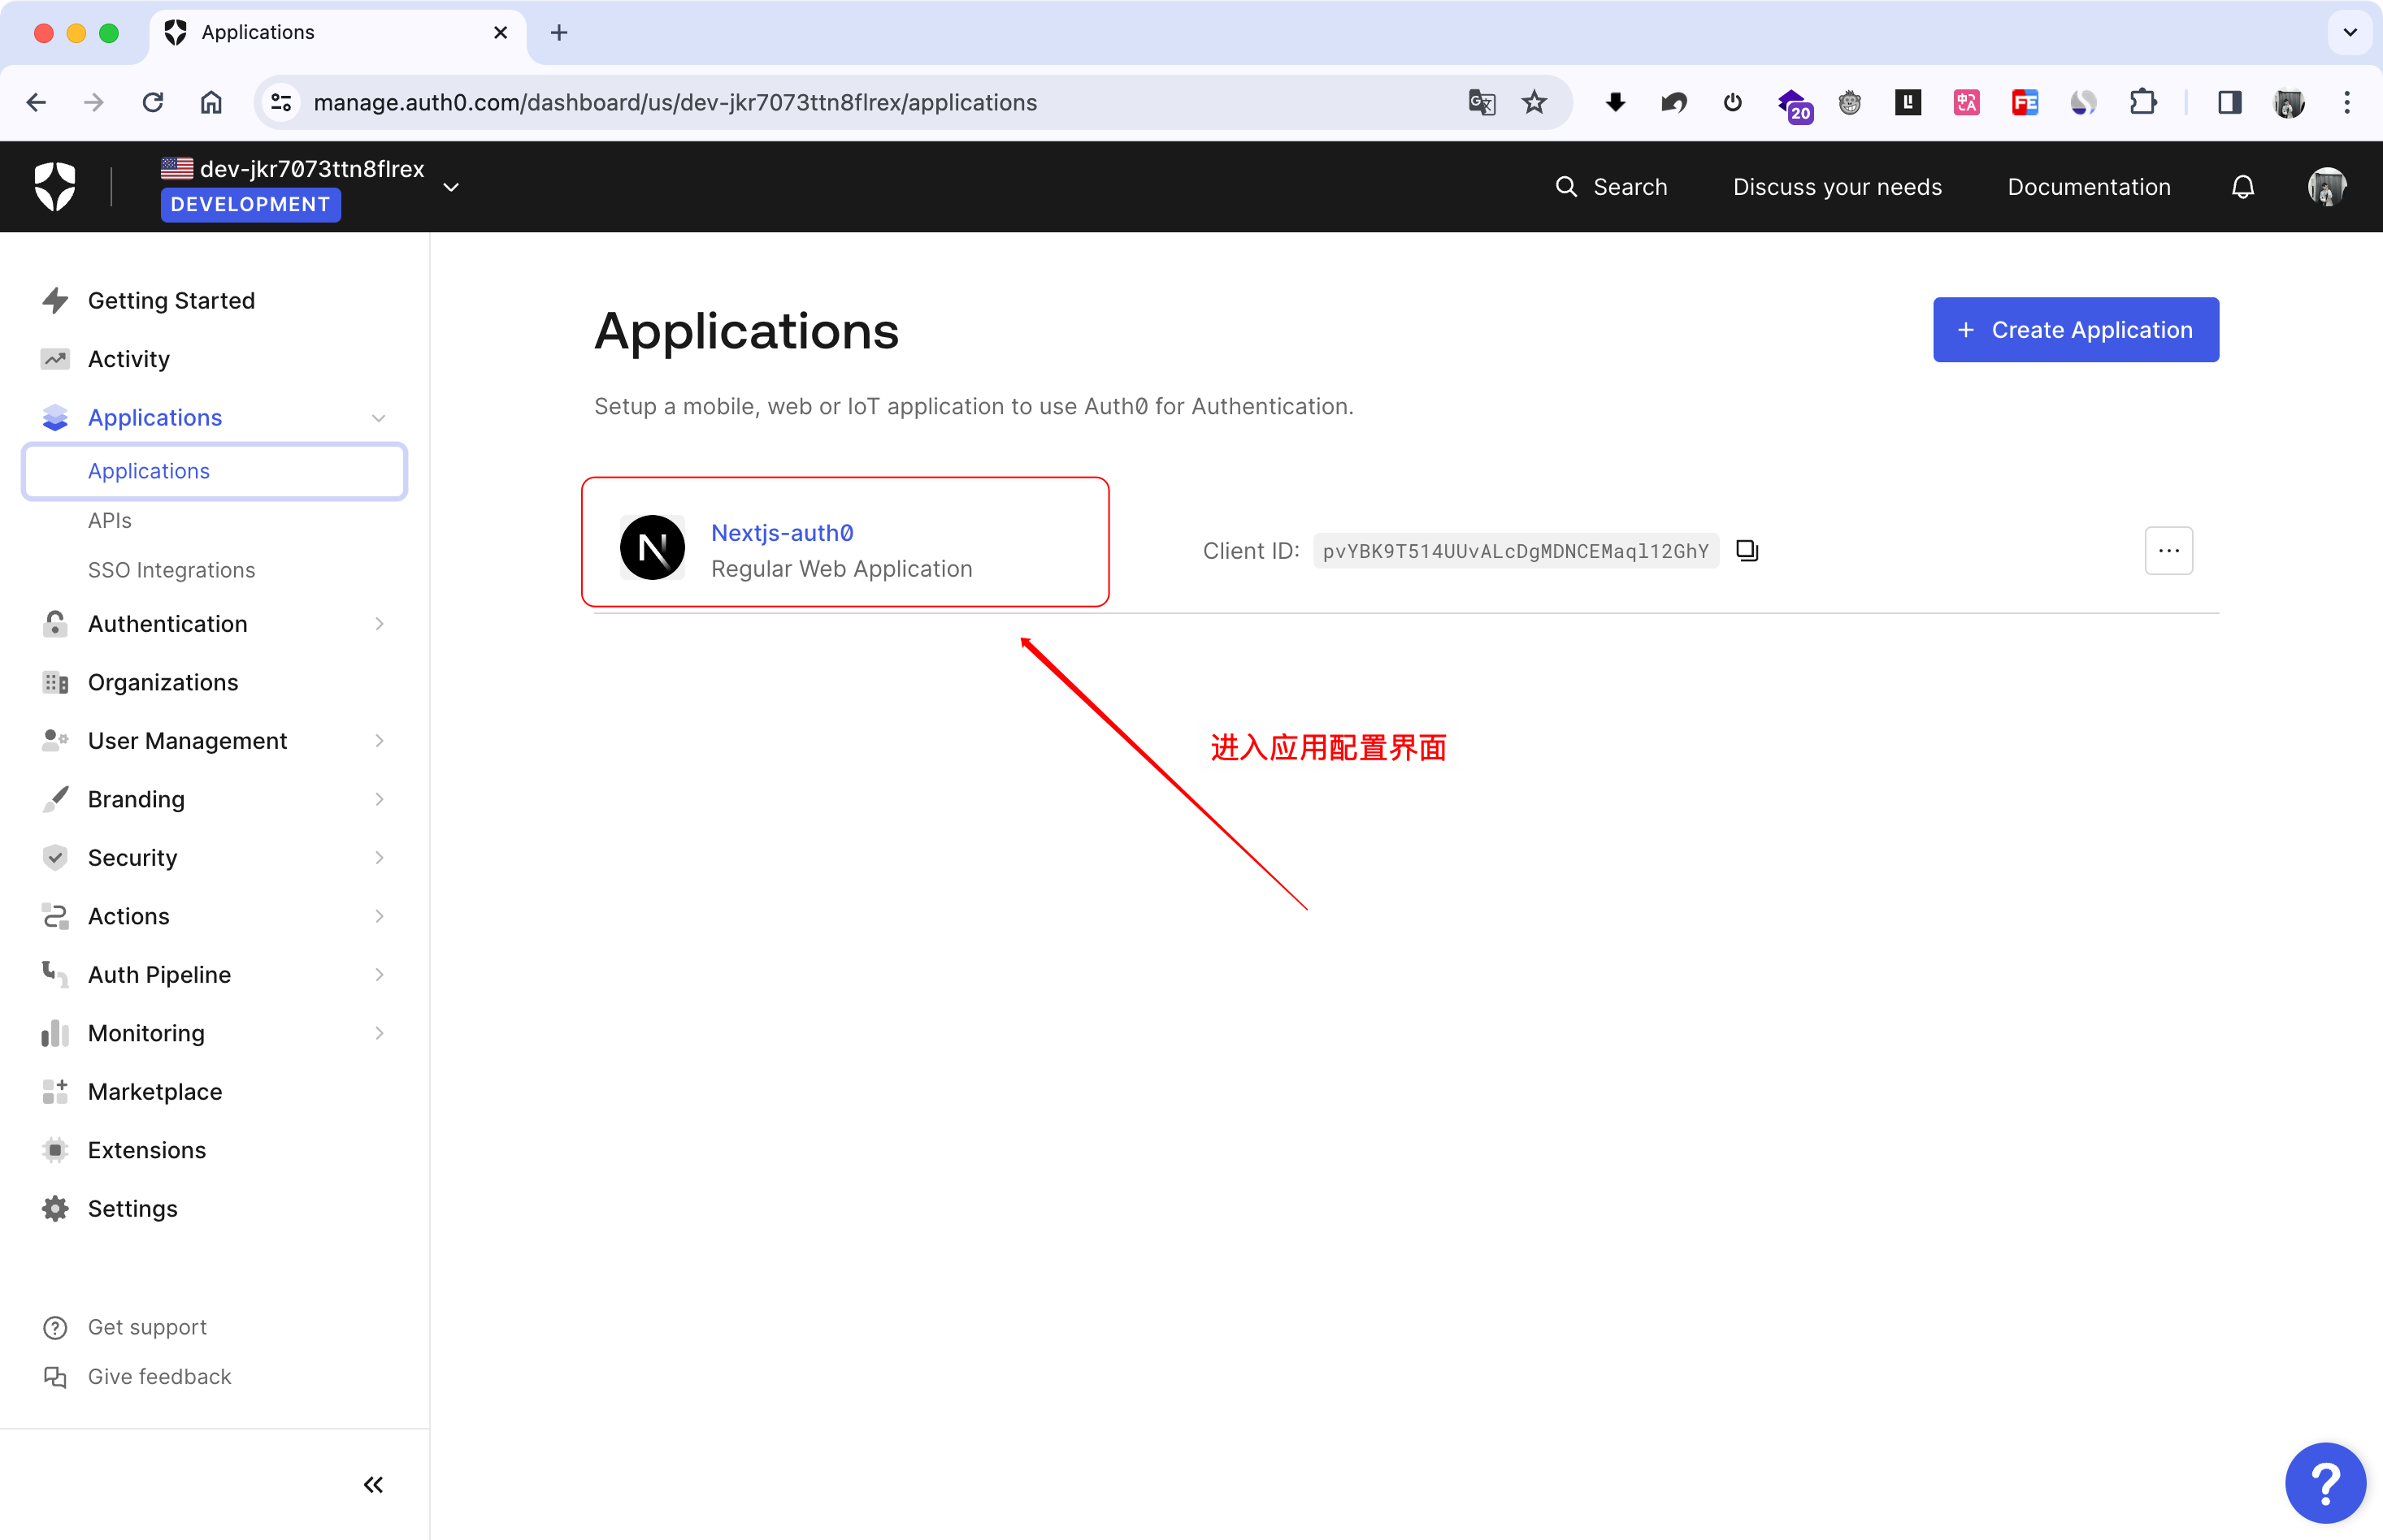
Task: Click the help question mark button
Action: point(2325,1483)
